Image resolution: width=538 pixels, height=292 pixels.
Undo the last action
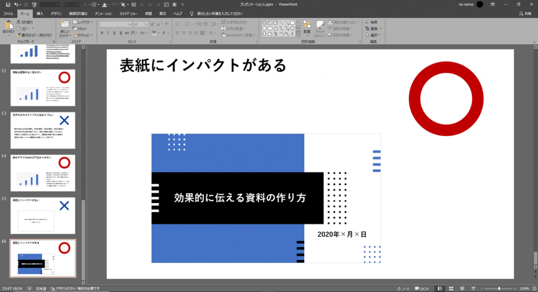click(16, 4)
